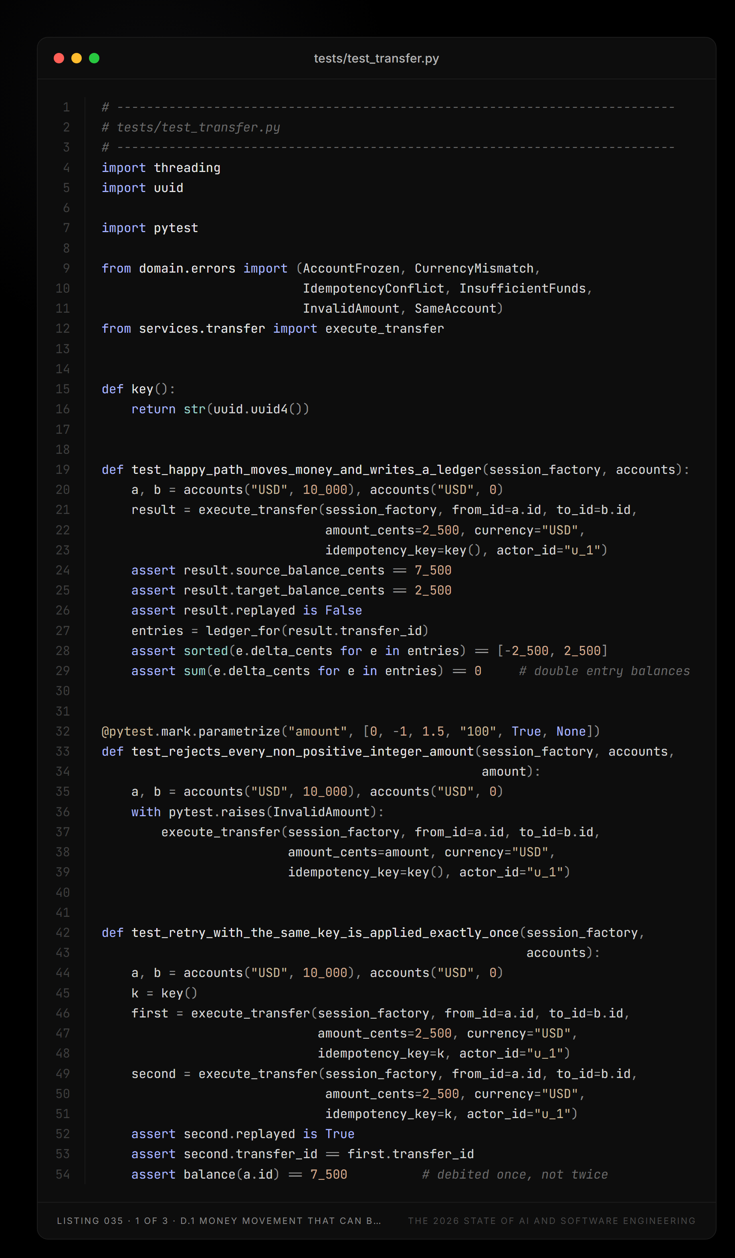Image resolution: width=735 pixels, height=1258 pixels.
Task: Click the tests/test_transfer.py window title
Action: 376,59
